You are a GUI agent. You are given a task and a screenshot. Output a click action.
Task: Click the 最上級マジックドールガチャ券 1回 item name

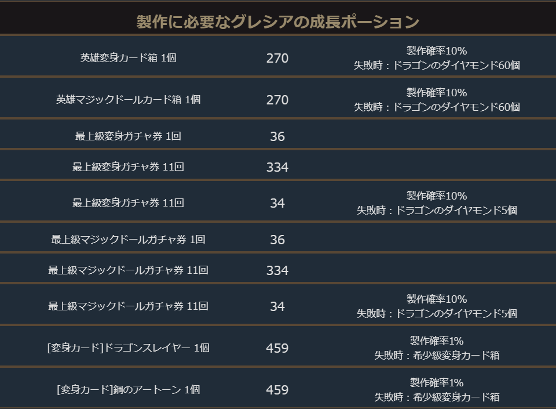tap(128, 240)
